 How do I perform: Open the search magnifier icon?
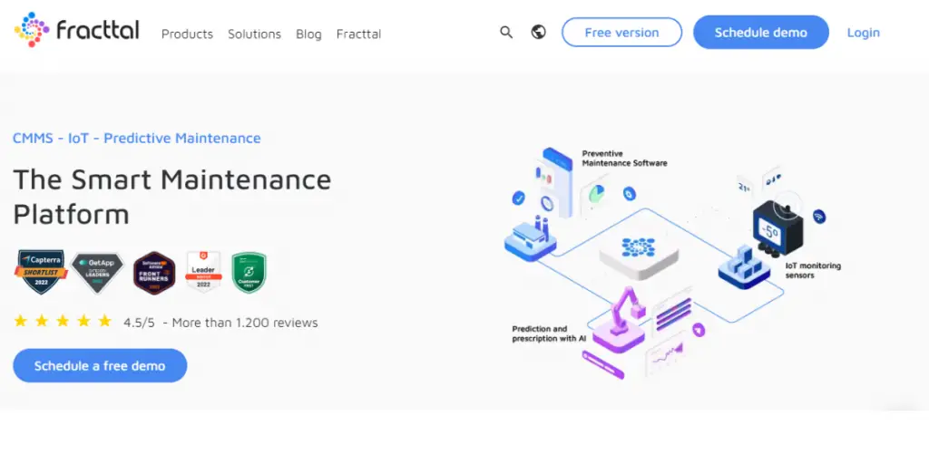[x=506, y=33]
